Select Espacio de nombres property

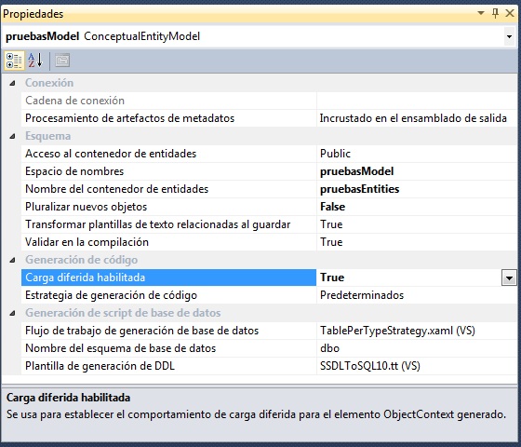(168, 171)
